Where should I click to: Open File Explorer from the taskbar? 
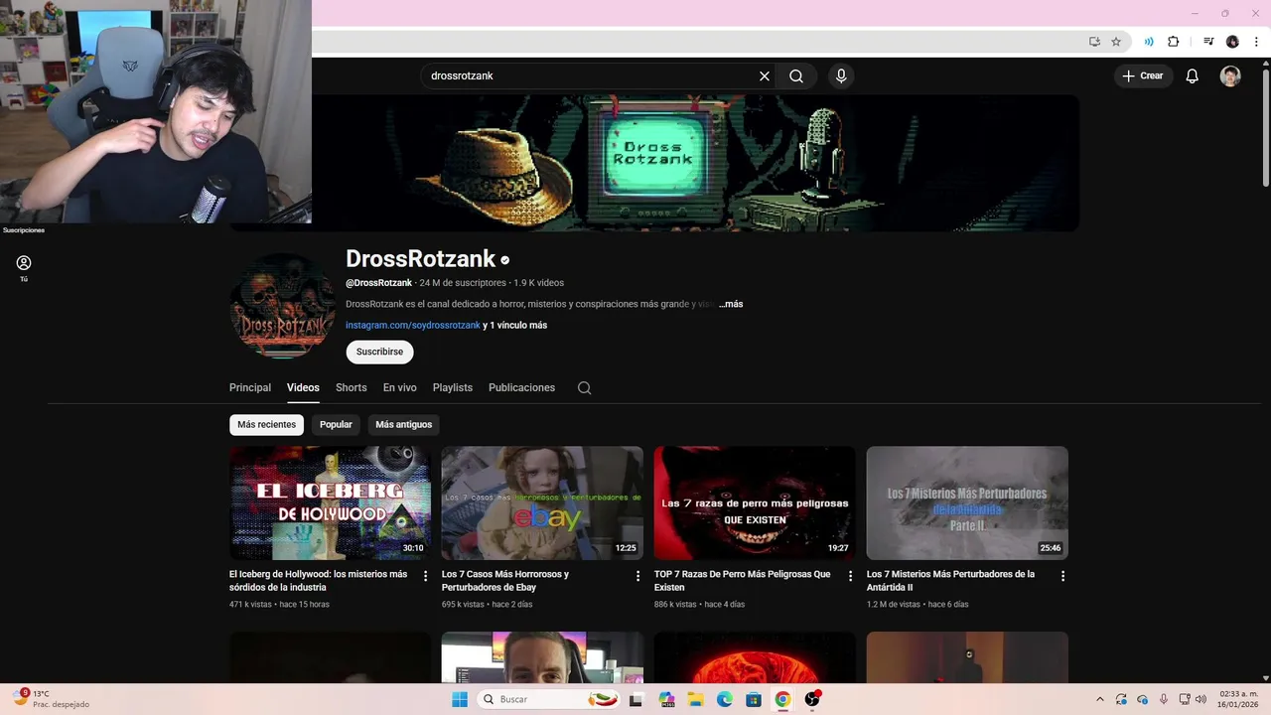696,699
